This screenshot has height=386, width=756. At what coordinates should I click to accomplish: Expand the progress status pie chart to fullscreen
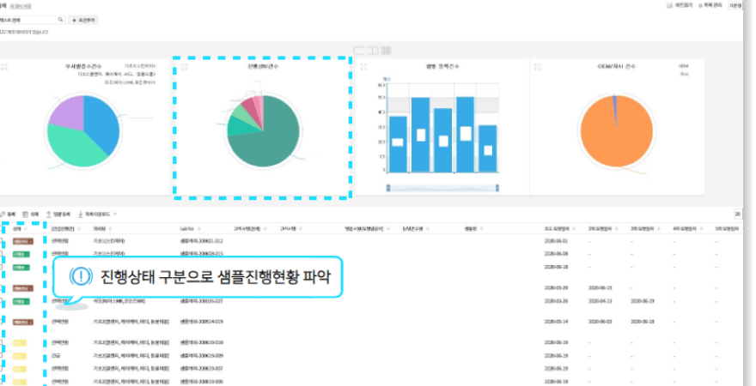click(185, 66)
